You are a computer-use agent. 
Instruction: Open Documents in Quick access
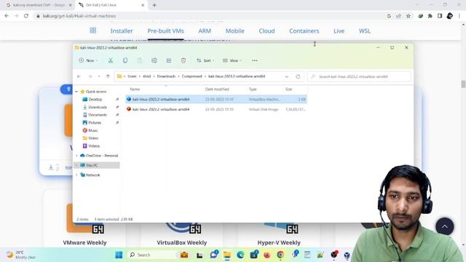(98, 115)
